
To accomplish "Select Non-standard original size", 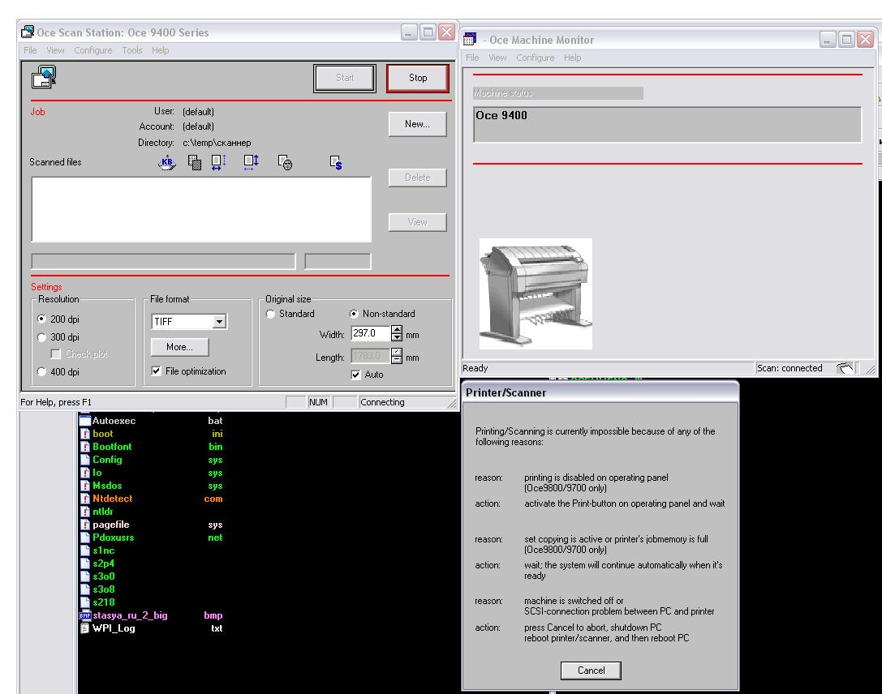I will coord(354,314).
